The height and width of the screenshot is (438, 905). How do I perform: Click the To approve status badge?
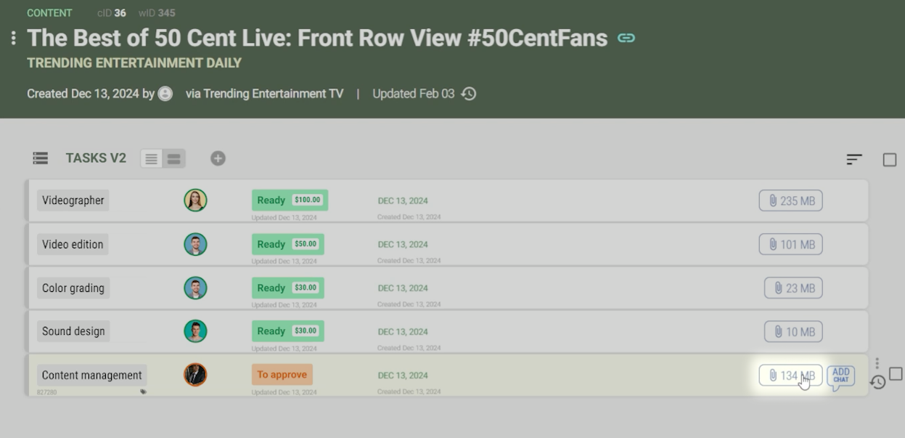tap(282, 375)
